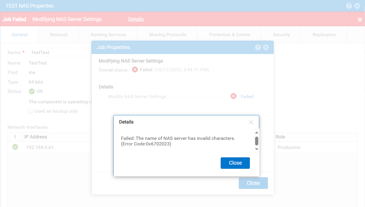
Task: Click the health check icon next to 192.168.0.61
Action: [x=15, y=147]
